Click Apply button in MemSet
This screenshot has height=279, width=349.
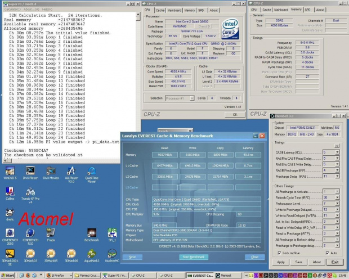tap(281, 262)
